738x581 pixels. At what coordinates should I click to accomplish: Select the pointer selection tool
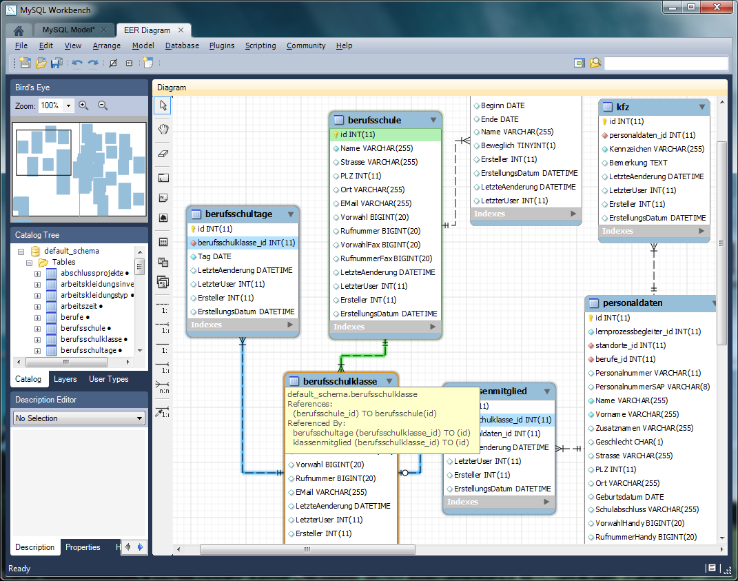pos(163,105)
